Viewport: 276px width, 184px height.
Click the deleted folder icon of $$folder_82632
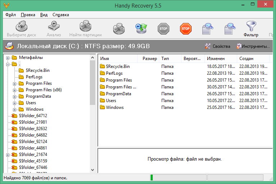[x=14, y=129]
